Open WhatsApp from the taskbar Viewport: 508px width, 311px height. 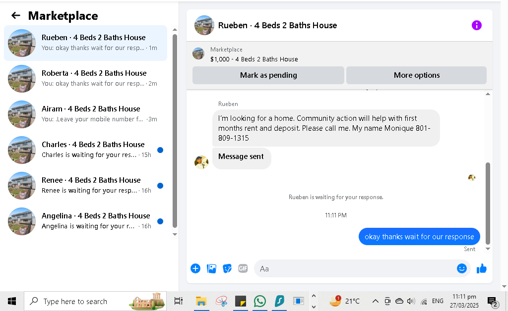click(x=260, y=301)
